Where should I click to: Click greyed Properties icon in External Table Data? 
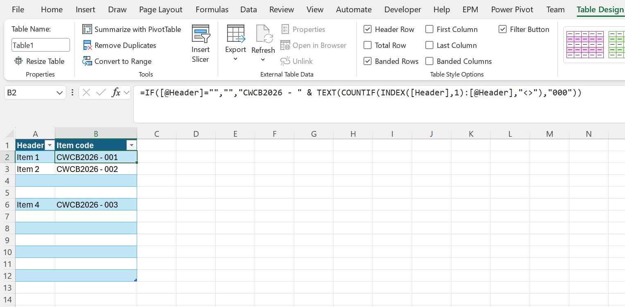coord(285,29)
